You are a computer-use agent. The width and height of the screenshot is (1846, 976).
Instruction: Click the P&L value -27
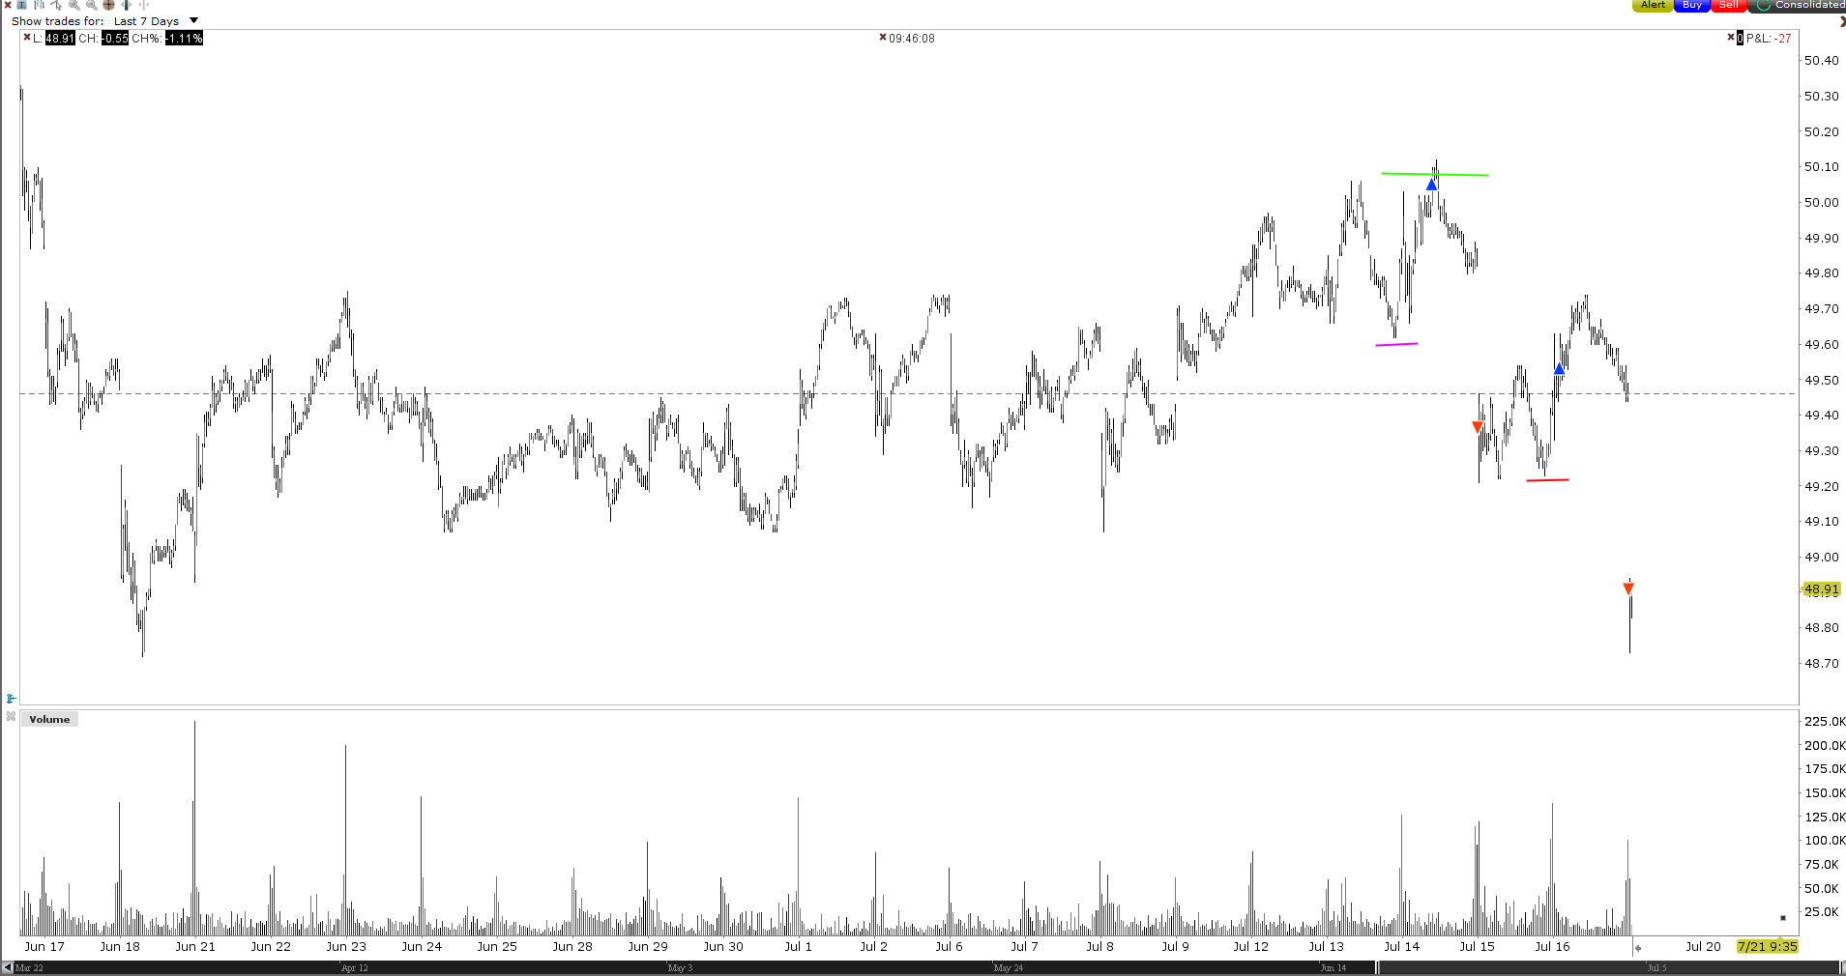click(x=1783, y=39)
